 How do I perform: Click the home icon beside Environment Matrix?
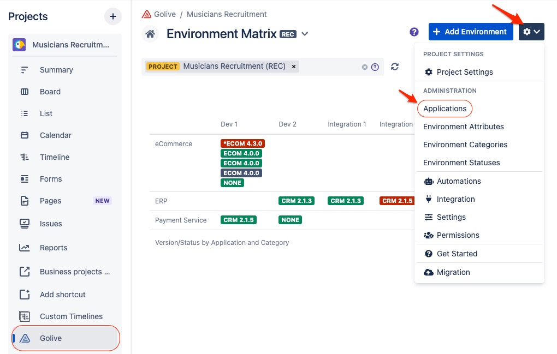[150, 34]
